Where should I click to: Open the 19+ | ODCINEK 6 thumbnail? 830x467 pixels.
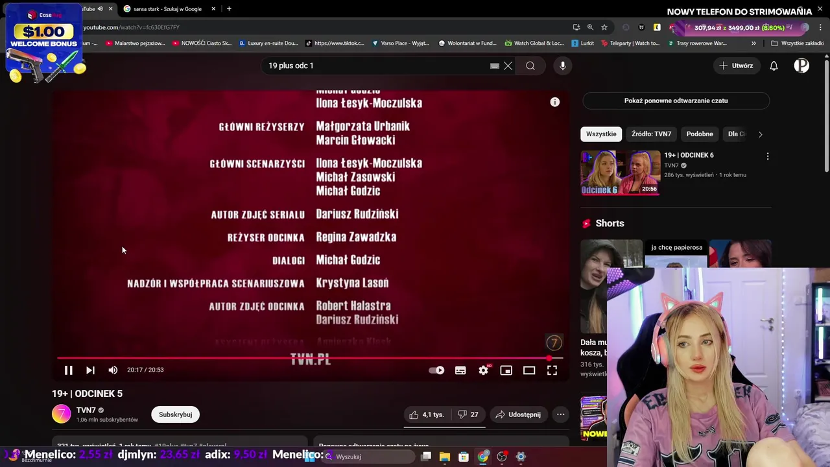(621, 173)
